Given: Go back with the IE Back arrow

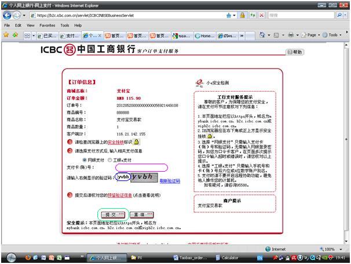Looking at the screenshot, I should pyautogui.click(x=7, y=15).
